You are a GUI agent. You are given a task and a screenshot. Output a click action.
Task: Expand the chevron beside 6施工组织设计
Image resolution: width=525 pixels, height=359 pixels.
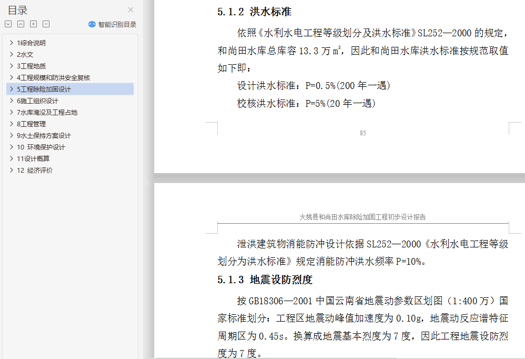(12, 101)
